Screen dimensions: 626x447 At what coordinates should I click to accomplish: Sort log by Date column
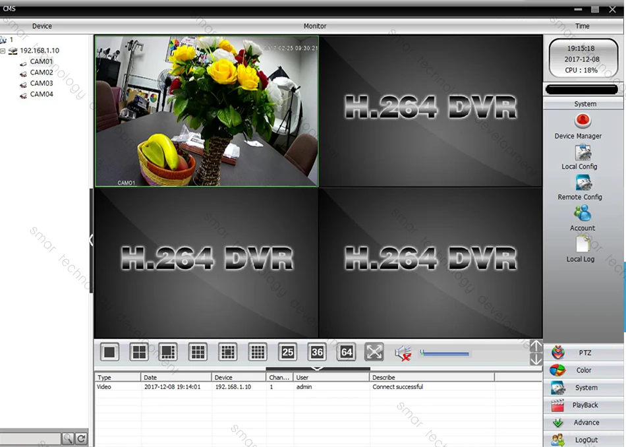coord(176,377)
